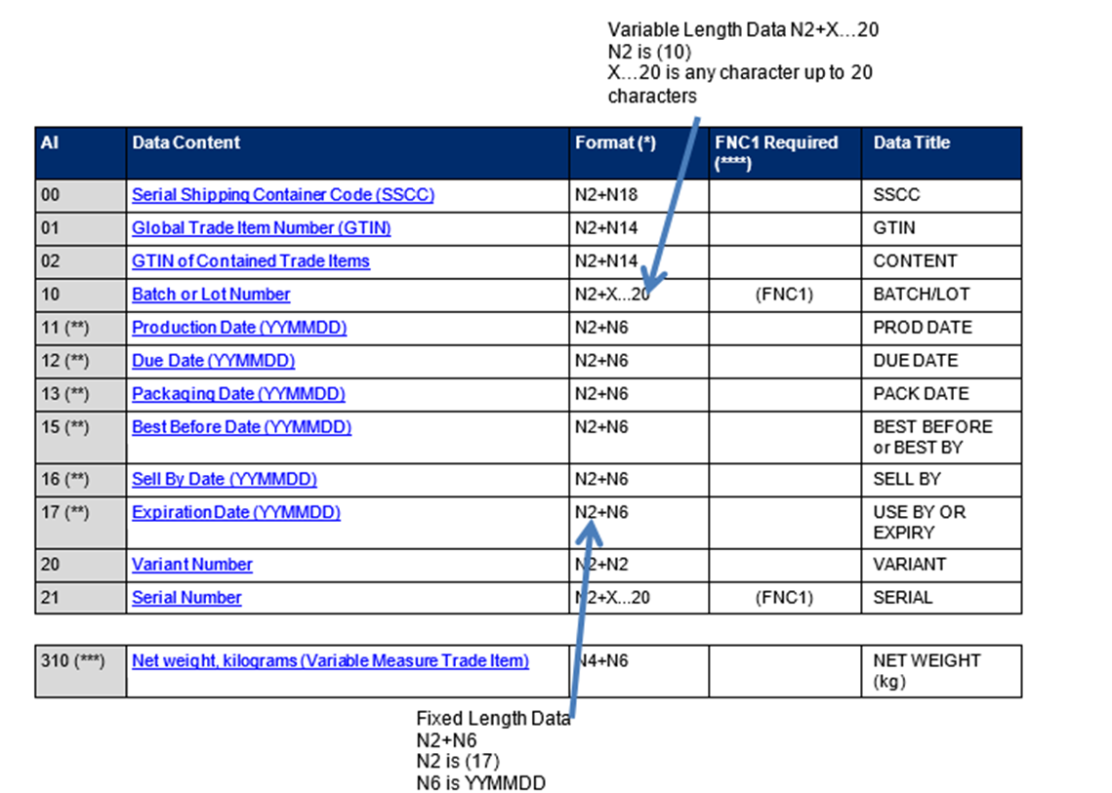Select AI cell 16 (**)
This screenshot has width=1112, height=793.
coord(81,481)
